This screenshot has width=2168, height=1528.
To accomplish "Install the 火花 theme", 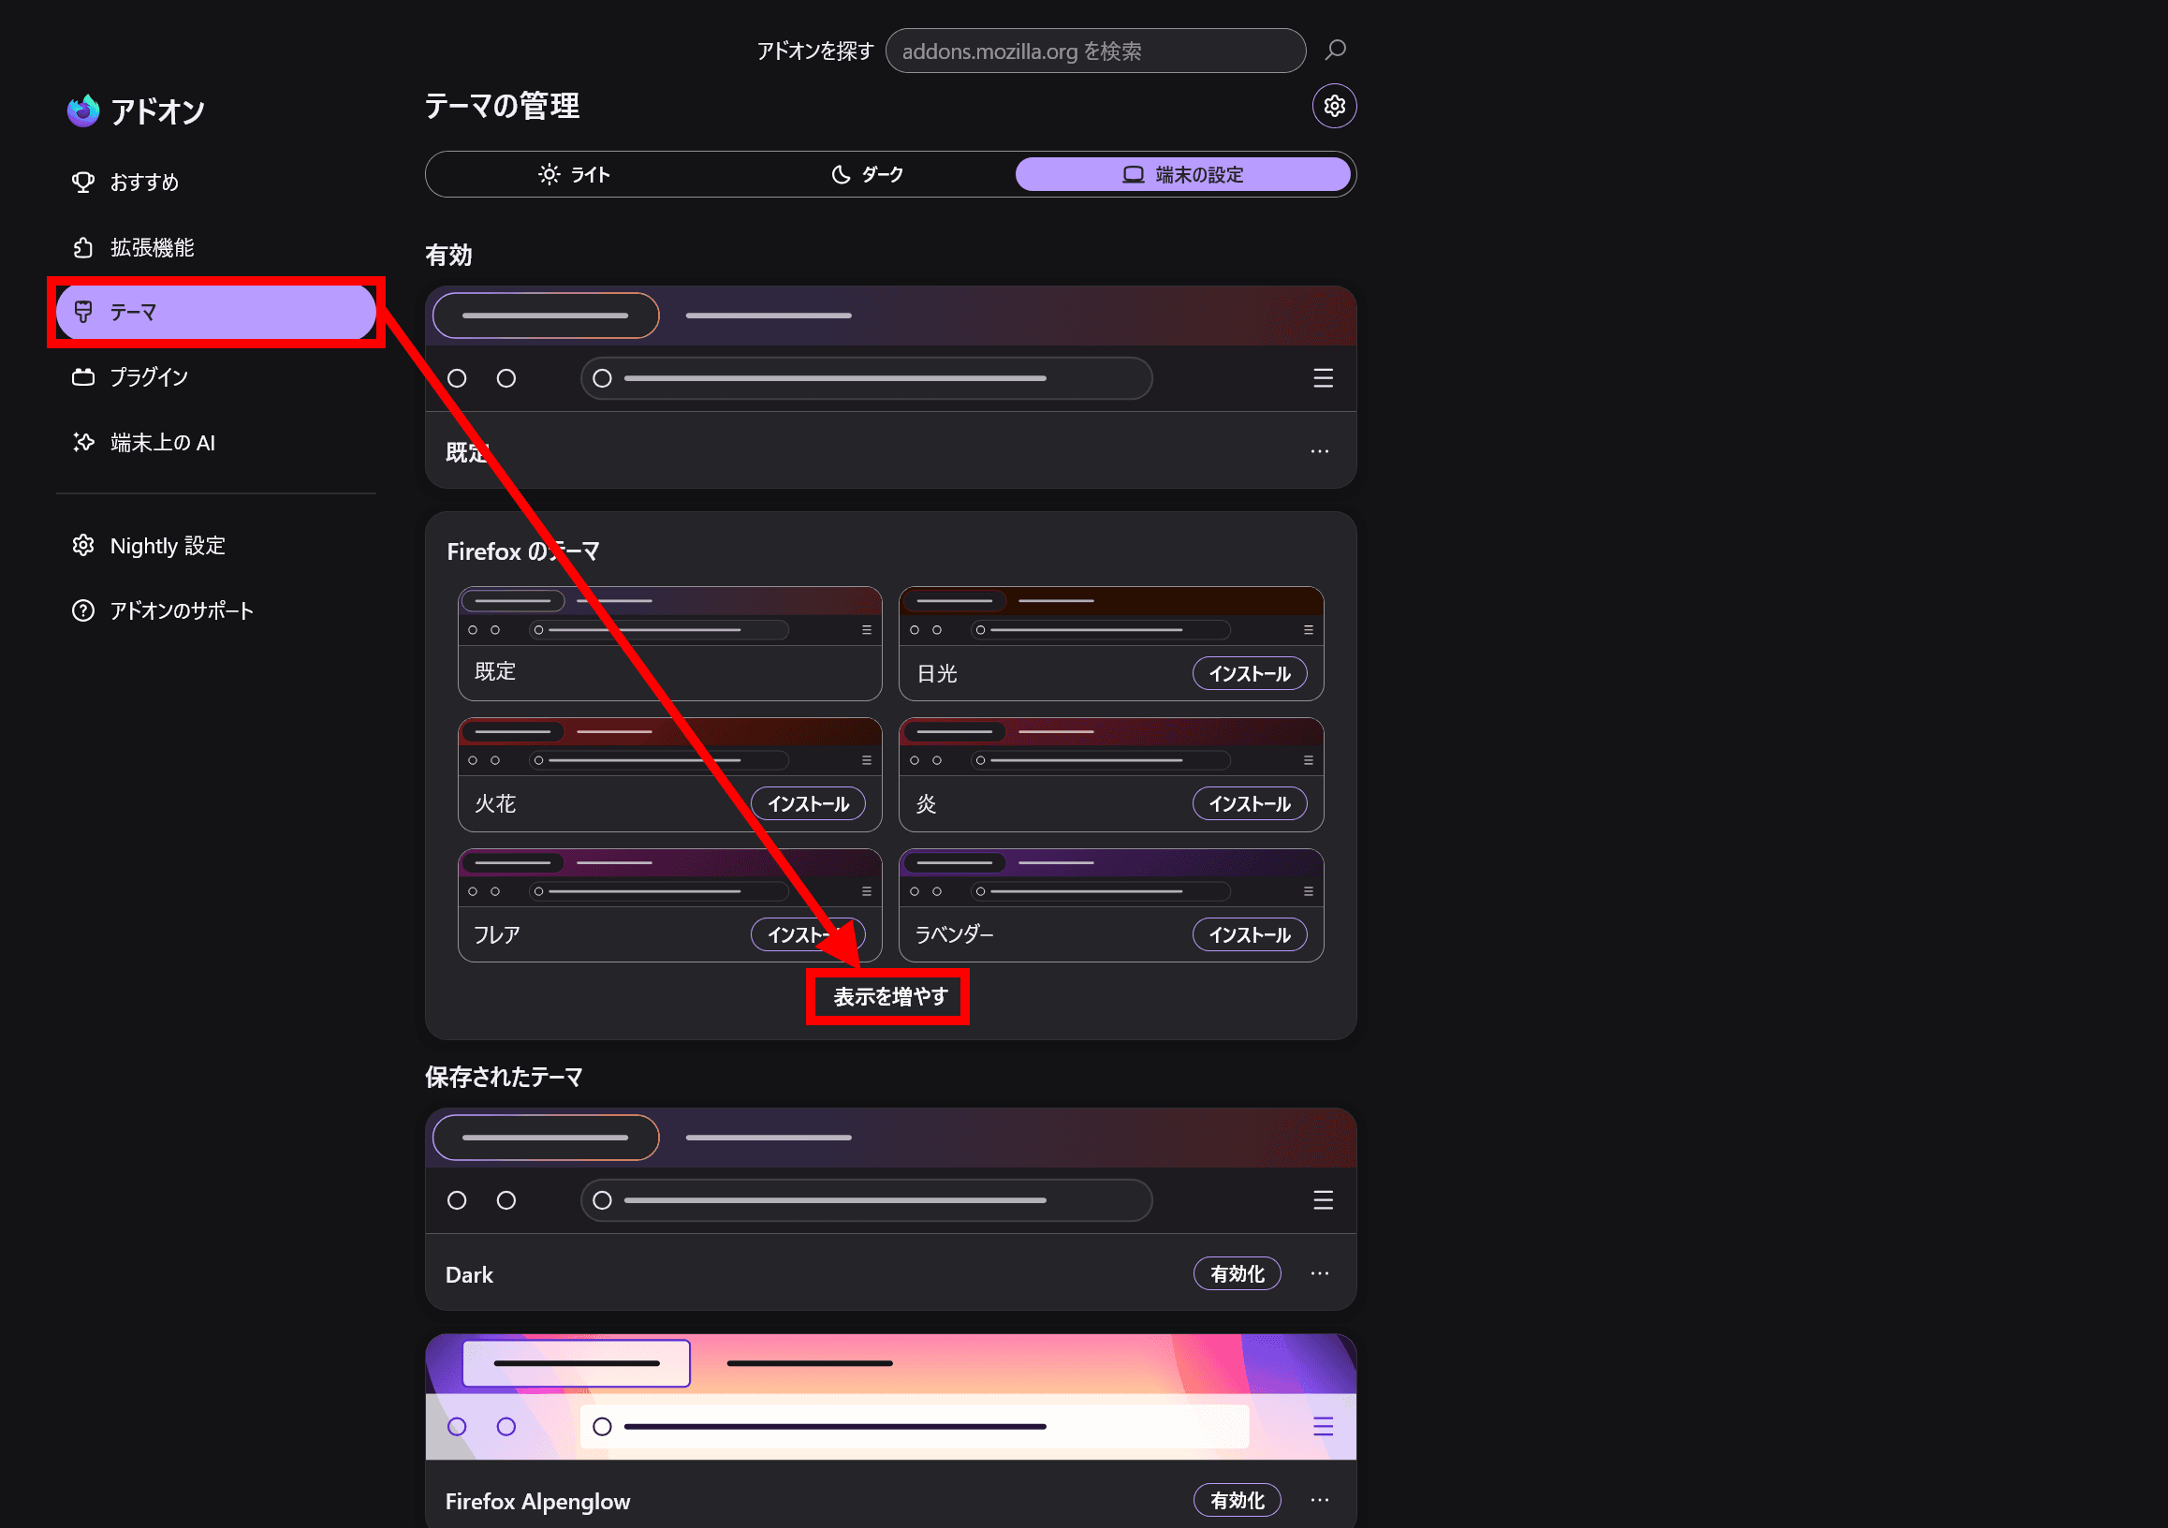I will pyautogui.click(x=808, y=803).
